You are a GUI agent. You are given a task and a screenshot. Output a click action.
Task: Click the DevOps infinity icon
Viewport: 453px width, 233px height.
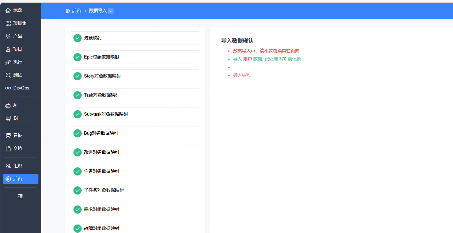tap(8, 88)
